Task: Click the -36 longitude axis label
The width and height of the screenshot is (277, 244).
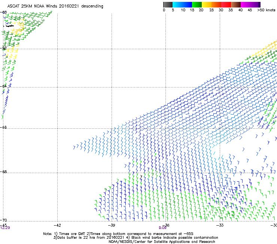Action: (166, 225)
